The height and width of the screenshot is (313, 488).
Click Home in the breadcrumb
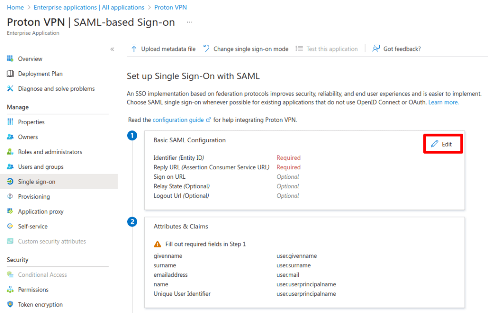[15, 7]
